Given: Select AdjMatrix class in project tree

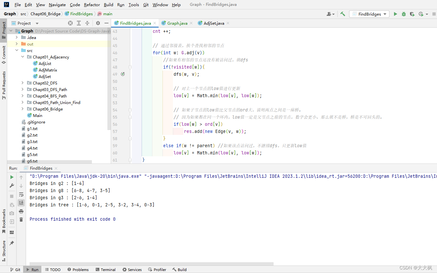Looking at the screenshot, I should (x=48, y=70).
